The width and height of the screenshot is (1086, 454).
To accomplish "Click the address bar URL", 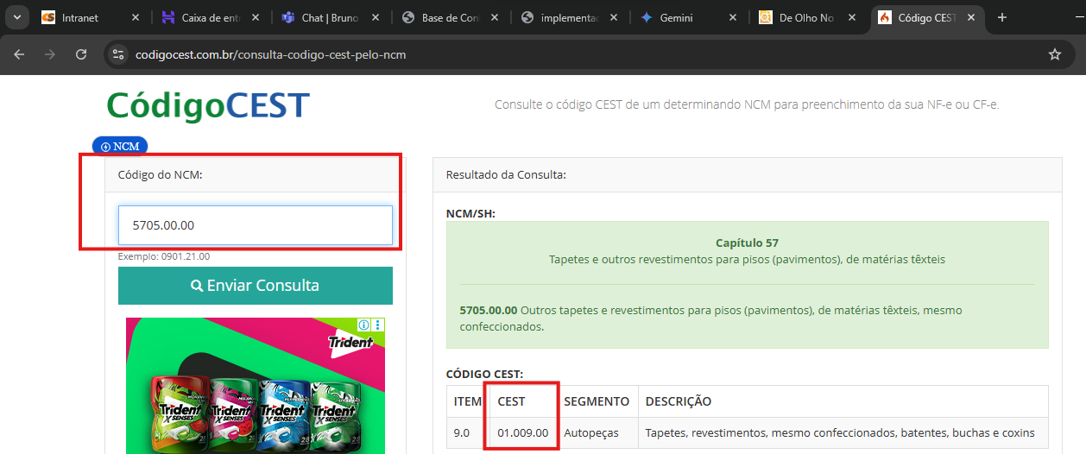I will pyautogui.click(x=270, y=54).
